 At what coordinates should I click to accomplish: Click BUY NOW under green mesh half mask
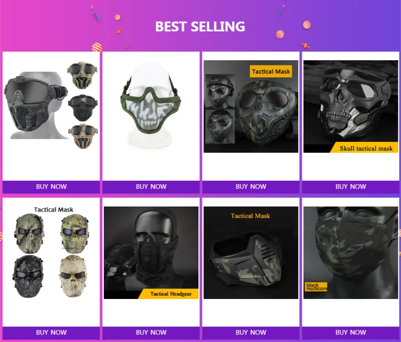click(x=151, y=187)
